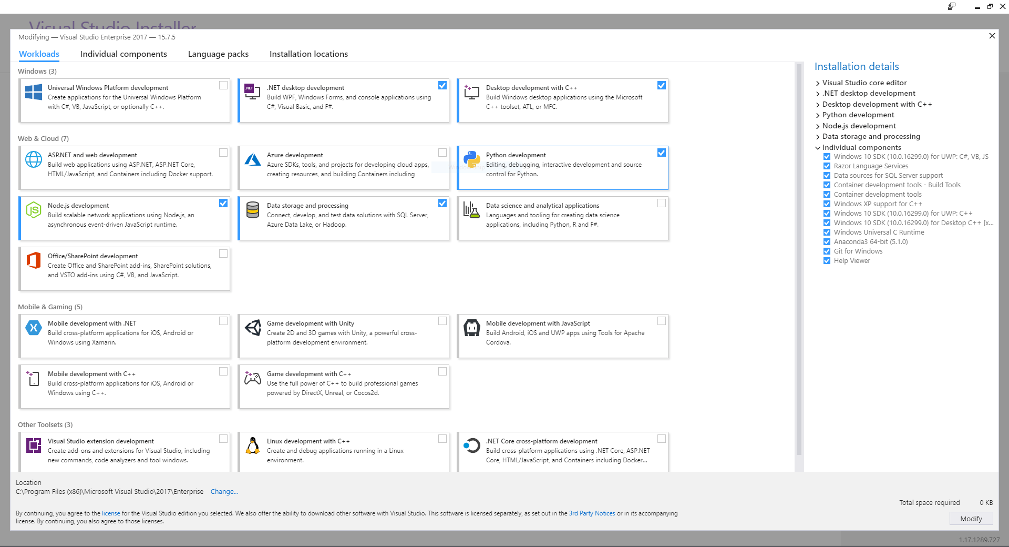Click the ASP.NET globe icon
1009x547 pixels.
click(x=34, y=159)
